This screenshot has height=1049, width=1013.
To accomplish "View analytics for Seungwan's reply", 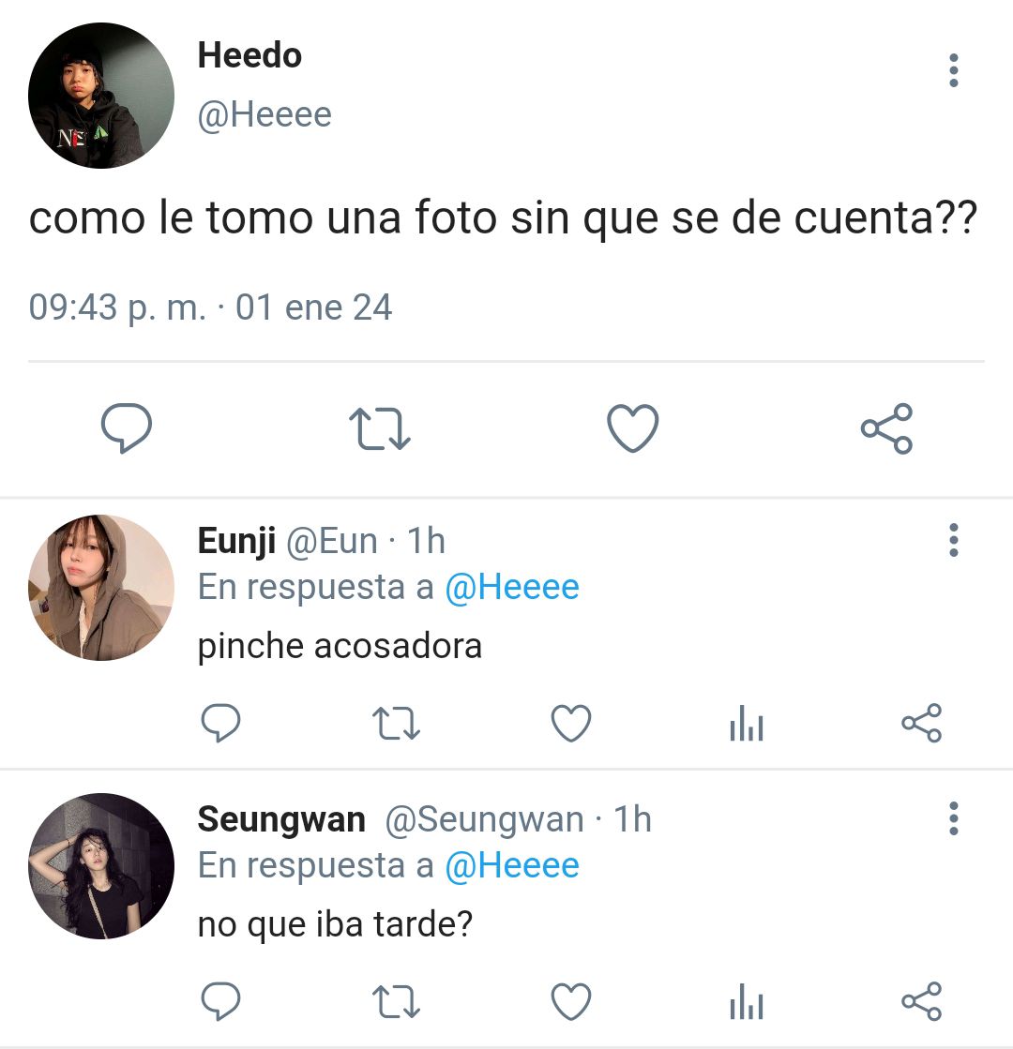I will (x=747, y=1001).
